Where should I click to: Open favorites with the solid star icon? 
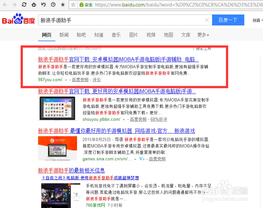pos(63,5)
